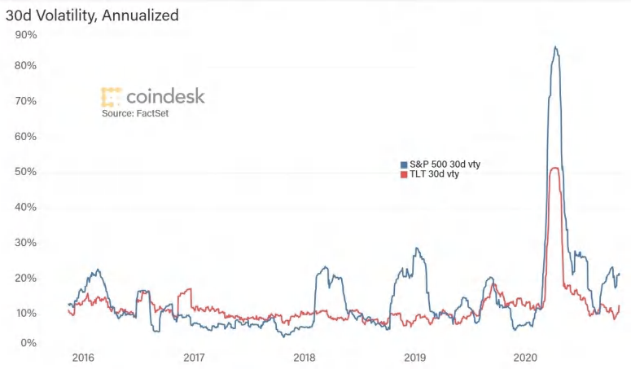Image resolution: width=631 pixels, height=369 pixels.
Task: Click the 90% y-axis label
Action: tap(26, 35)
